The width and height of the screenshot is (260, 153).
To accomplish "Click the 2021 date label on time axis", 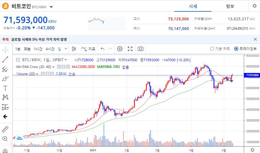I will [93, 150].
